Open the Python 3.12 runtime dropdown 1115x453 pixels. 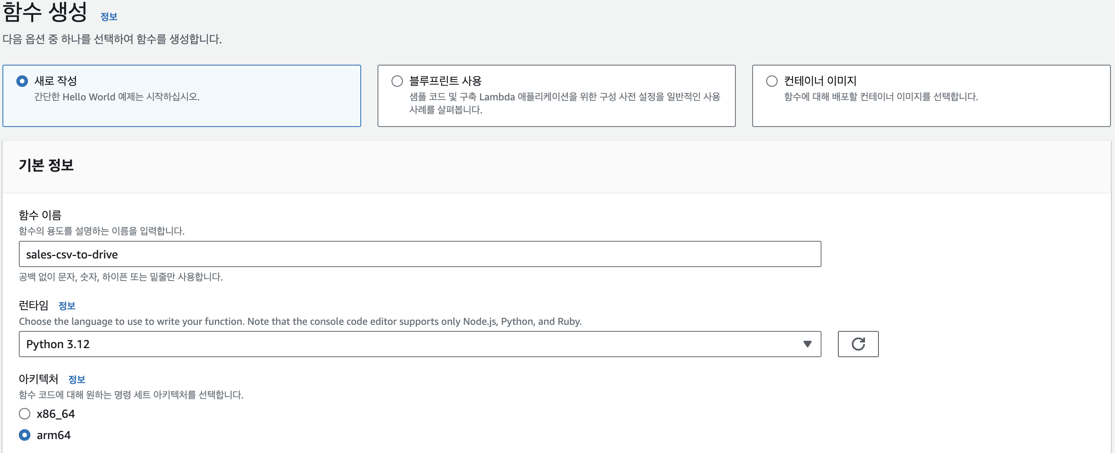pos(420,344)
